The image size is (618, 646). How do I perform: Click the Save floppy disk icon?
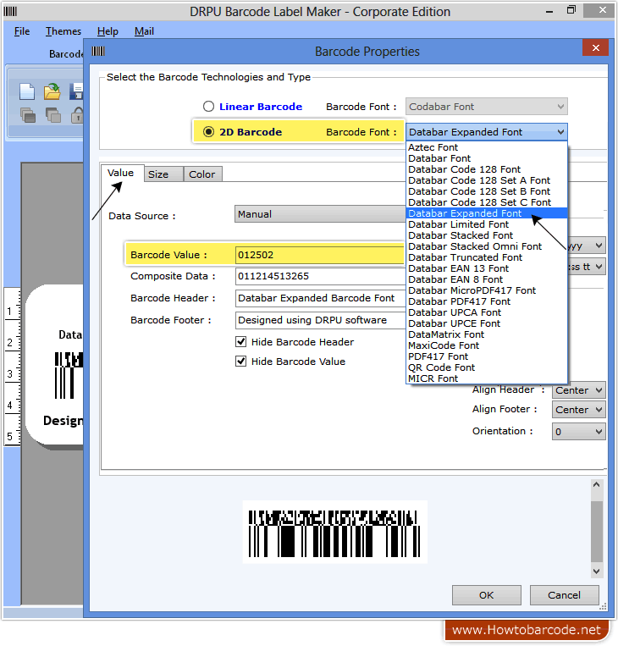[76, 91]
